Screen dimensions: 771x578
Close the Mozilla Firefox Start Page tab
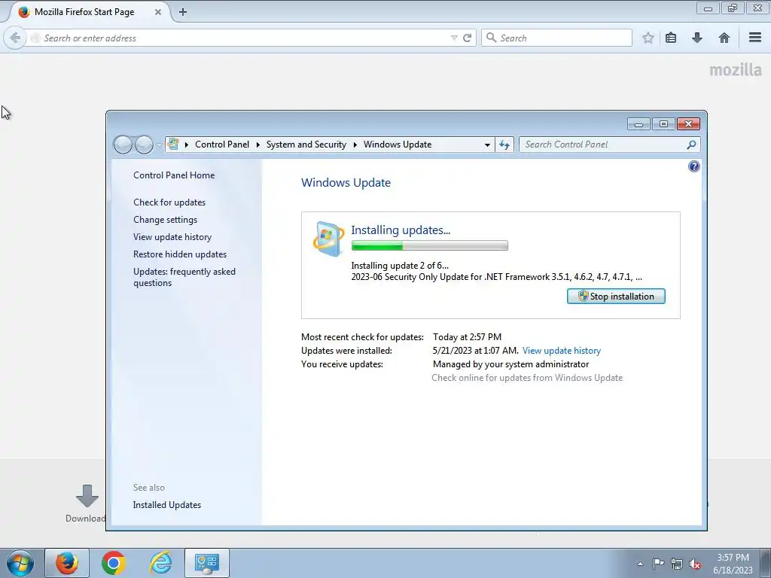click(x=158, y=12)
